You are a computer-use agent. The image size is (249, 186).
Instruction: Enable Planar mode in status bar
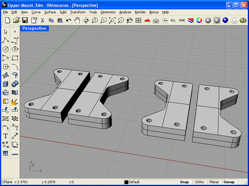[x=214, y=182]
